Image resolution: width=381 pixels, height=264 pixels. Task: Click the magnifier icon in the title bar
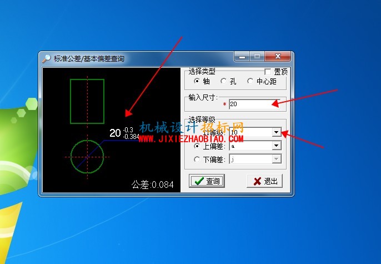[46, 58]
